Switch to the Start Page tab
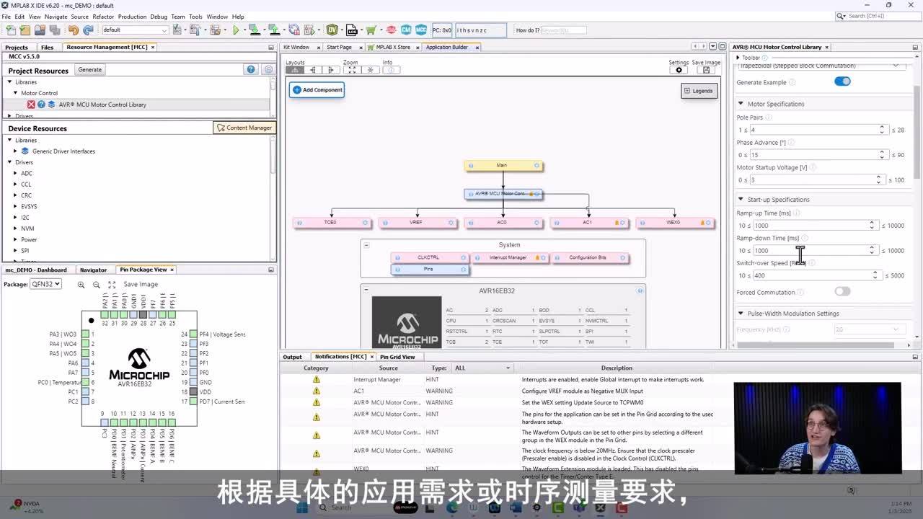Image resolution: width=923 pixels, height=519 pixels. click(x=339, y=48)
